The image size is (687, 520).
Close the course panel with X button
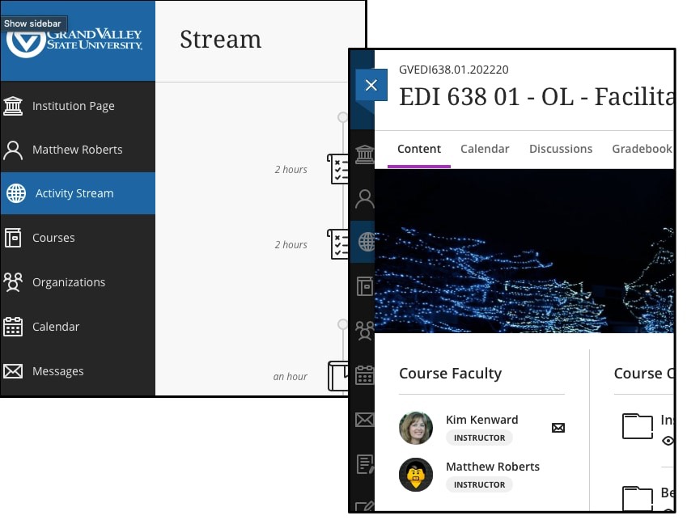(371, 86)
